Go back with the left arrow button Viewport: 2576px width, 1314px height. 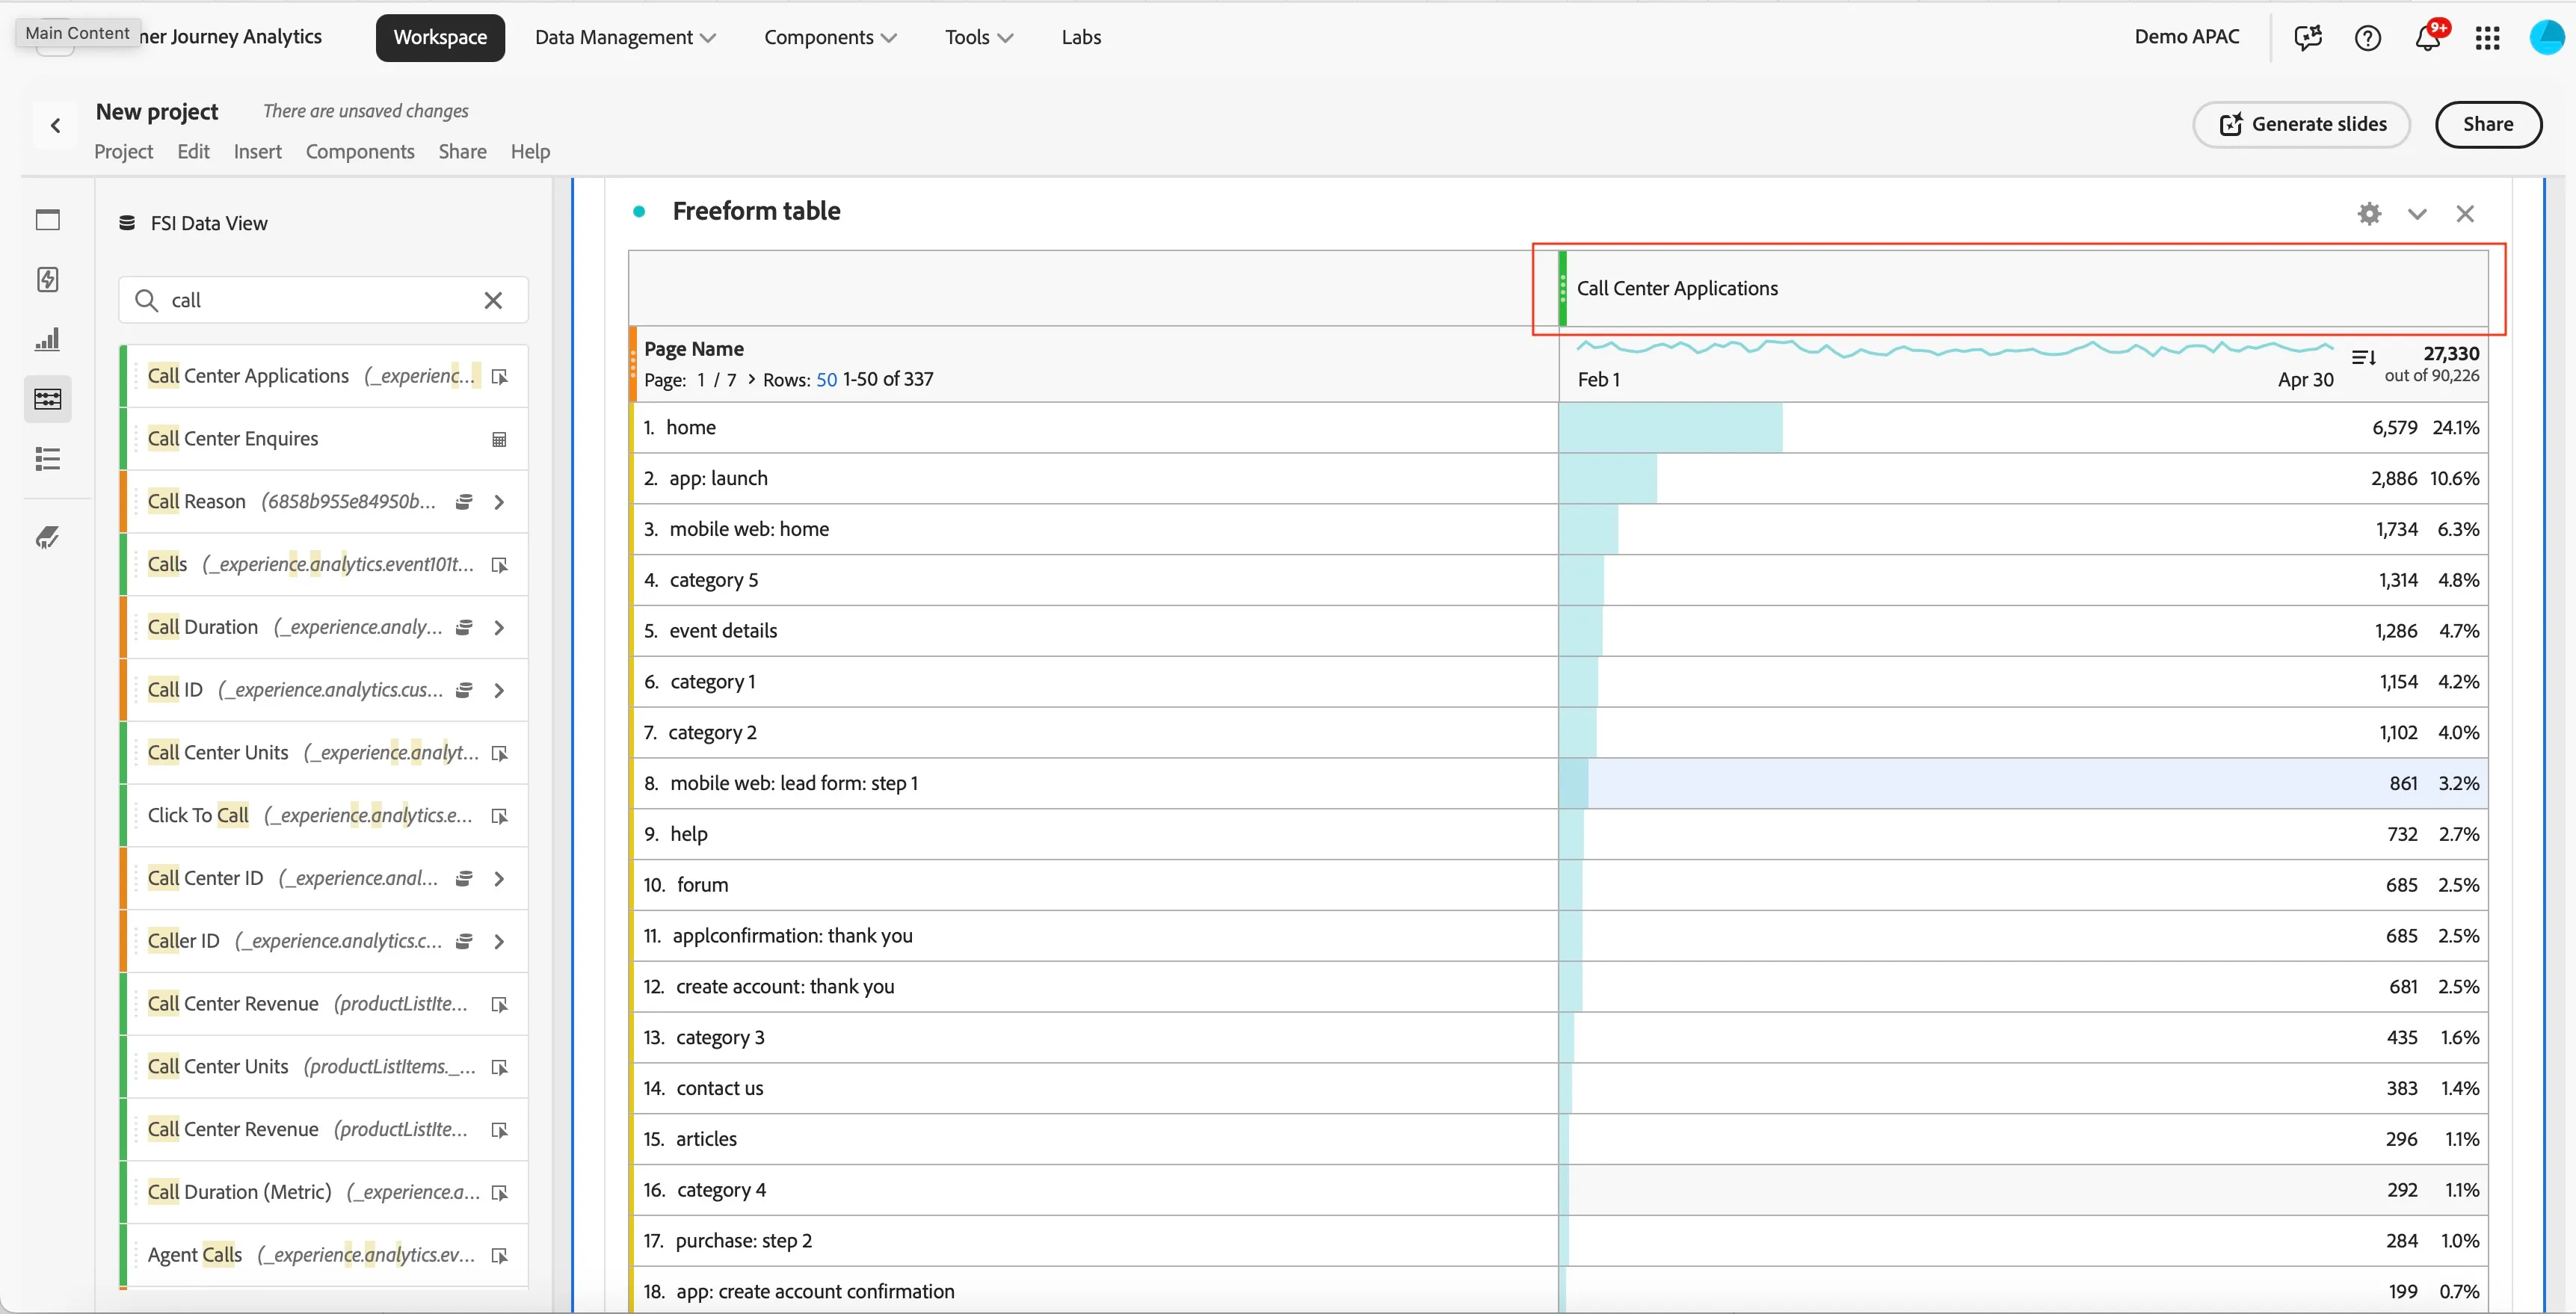coord(56,126)
